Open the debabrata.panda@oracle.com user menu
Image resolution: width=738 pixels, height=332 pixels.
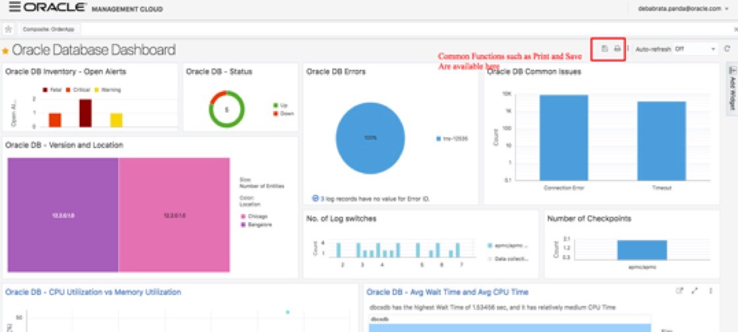[x=683, y=9]
